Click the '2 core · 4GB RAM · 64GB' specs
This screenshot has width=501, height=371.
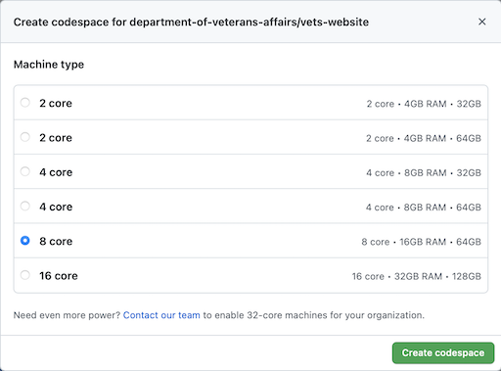(424, 138)
